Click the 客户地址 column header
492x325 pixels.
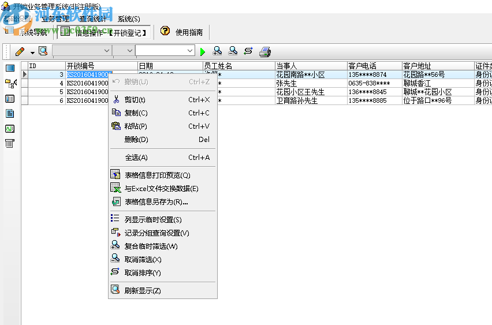(438, 66)
